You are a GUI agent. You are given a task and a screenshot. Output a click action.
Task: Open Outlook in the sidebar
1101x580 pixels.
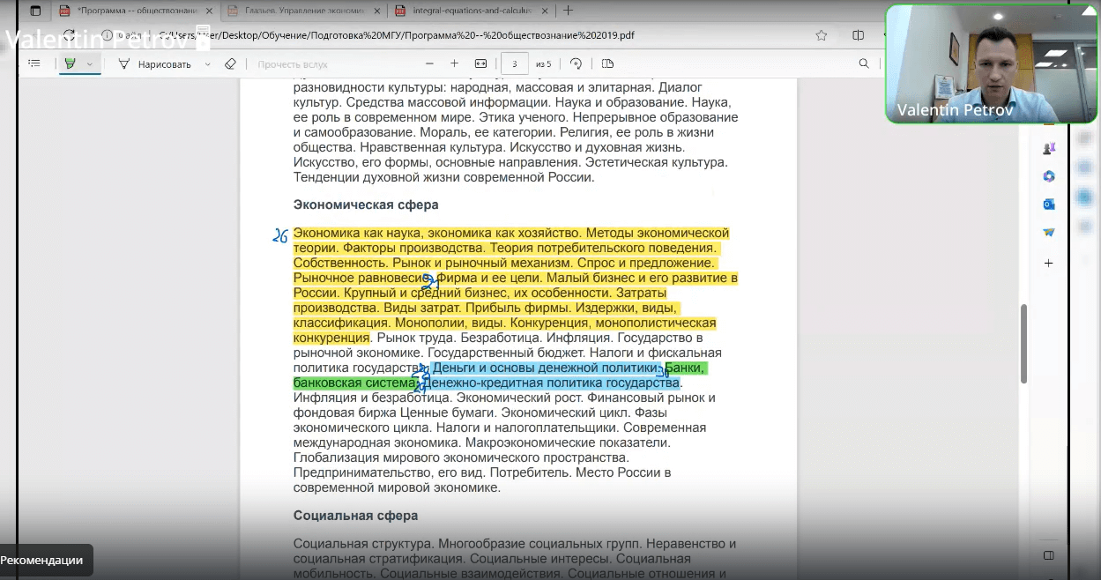coord(1048,204)
